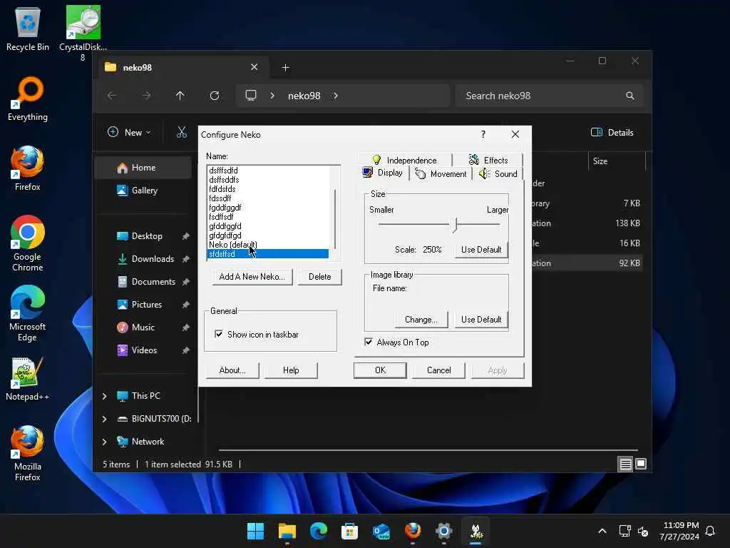The image size is (730, 548).
Task: Unpin Desktop using its pin icon
Action: click(186, 235)
